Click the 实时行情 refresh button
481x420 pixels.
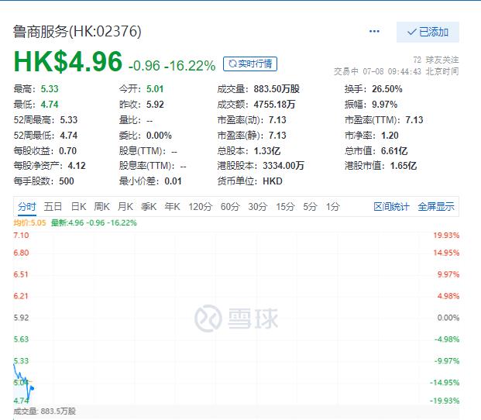click(249, 64)
